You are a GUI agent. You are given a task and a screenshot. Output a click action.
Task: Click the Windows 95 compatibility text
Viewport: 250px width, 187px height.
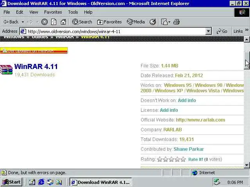(x=178, y=85)
